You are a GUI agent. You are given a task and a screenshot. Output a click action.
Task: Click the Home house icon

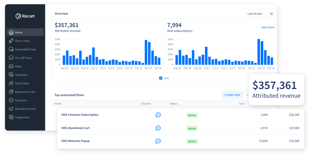(x=11, y=32)
